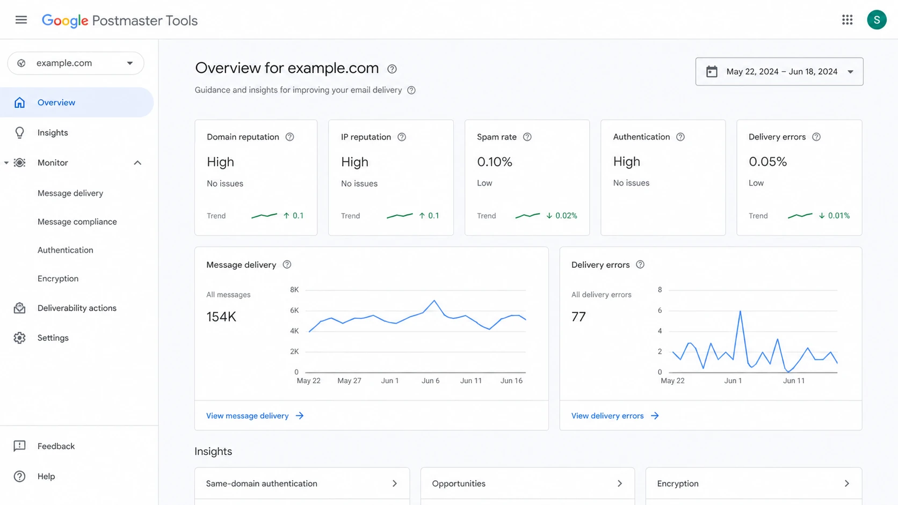The height and width of the screenshot is (505, 898).
Task: Select the Spam rate card
Action: tap(527, 178)
